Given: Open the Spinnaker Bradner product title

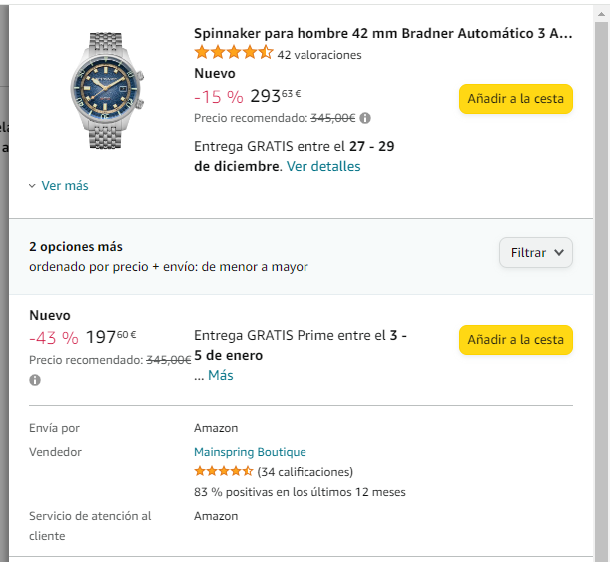Looking at the screenshot, I should pyautogui.click(x=382, y=33).
